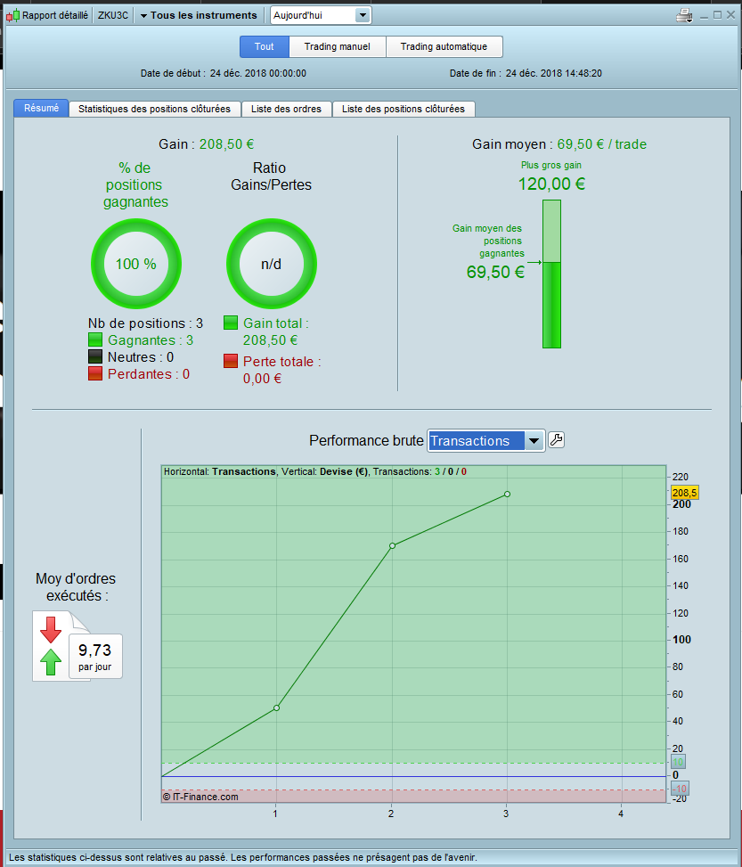Click black Neutres legend square
The height and width of the screenshot is (867, 742).
95,356
